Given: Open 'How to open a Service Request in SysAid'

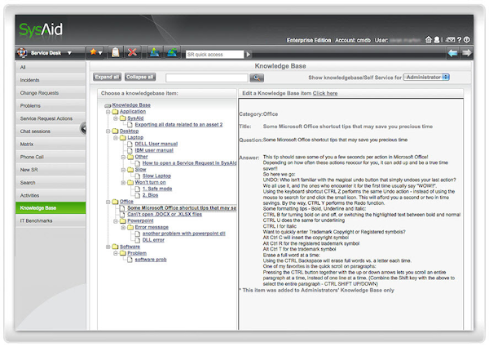Looking at the screenshot, I should 189,163.
